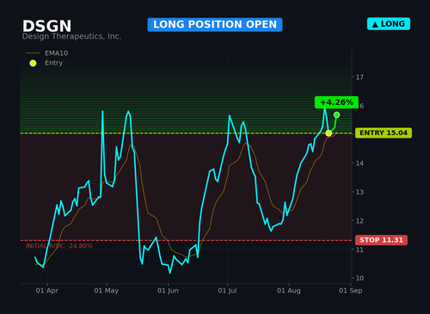Click the yellow entry point marker on chart
The height and width of the screenshot is (314, 430).
(x=329, y=133)
